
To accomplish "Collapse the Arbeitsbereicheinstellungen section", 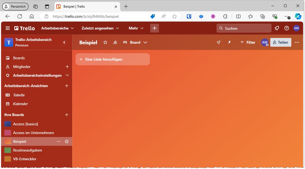I will [x=67, y=75].
